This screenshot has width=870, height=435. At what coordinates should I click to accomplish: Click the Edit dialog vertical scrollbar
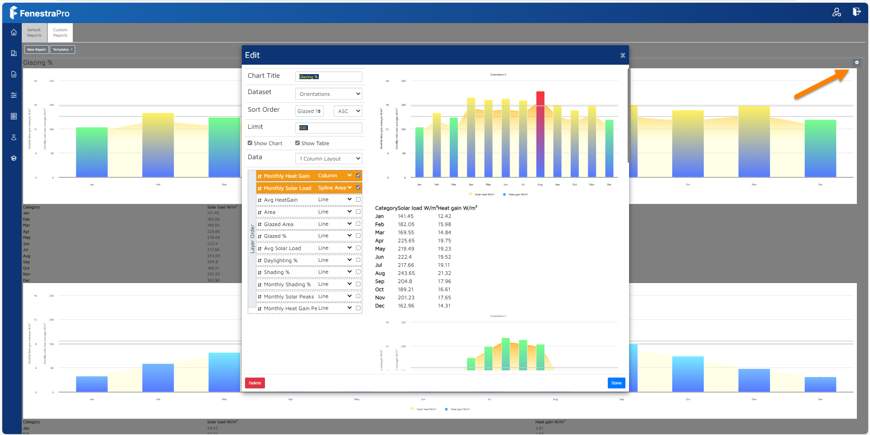(x=629, y=115)
